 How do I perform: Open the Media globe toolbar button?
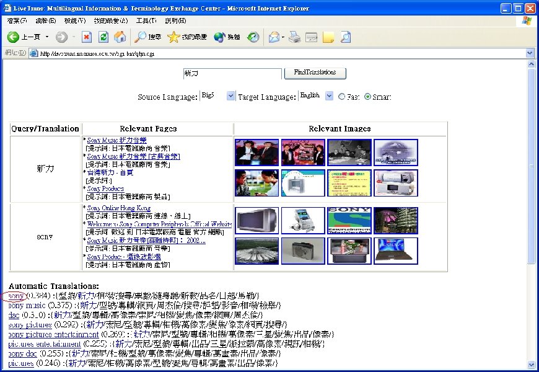227,37
